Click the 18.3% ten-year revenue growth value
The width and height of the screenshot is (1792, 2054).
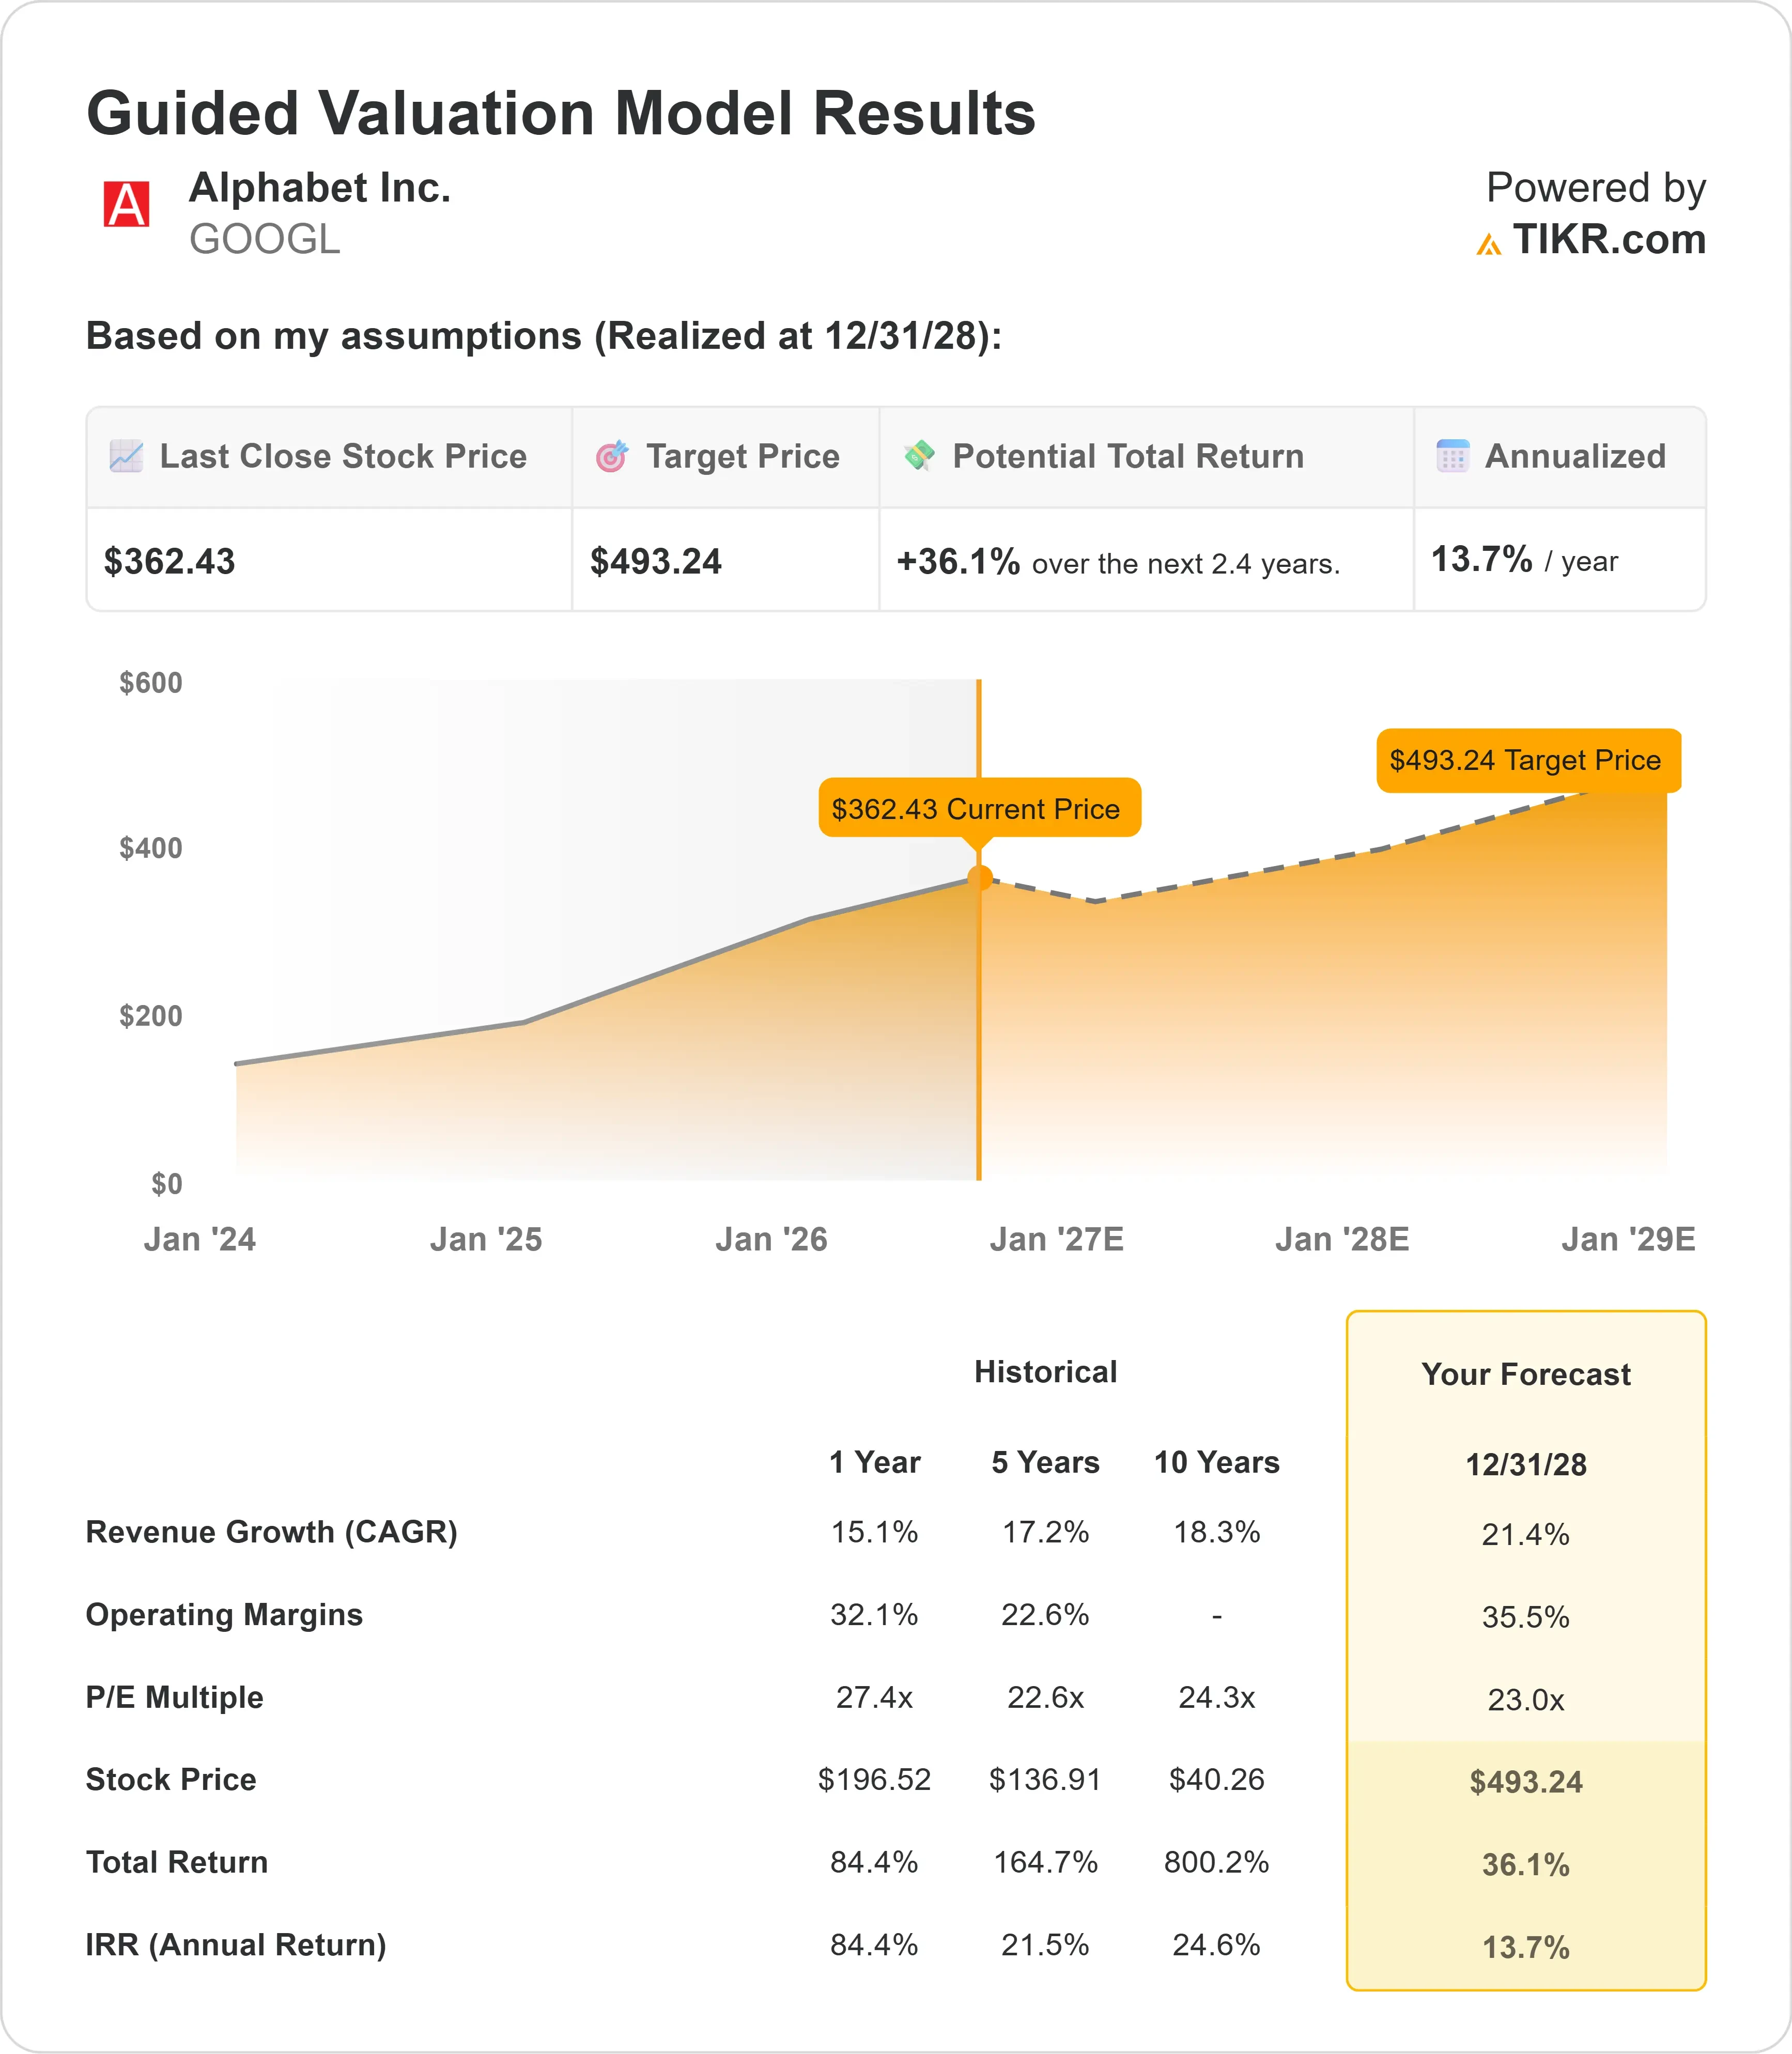(1217, 1532)
